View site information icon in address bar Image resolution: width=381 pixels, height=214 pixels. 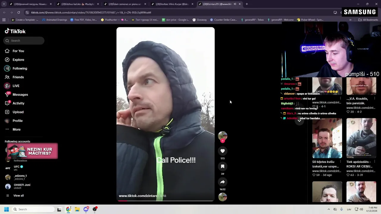27,12
